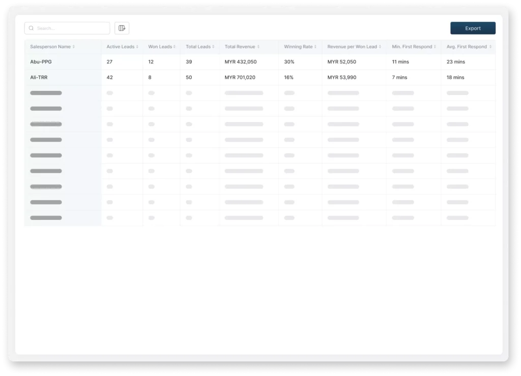Click sort arrows on Revenue per Won Lead
The image size is (521, 376).
tap(380, 47)
